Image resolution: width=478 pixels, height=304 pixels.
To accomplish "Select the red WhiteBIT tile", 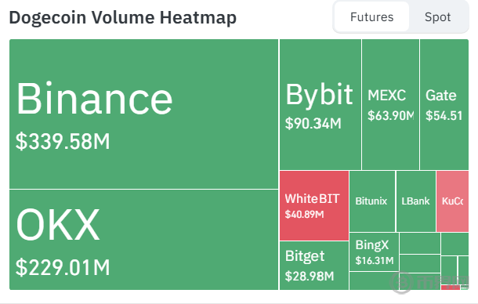I will [314, 205].
